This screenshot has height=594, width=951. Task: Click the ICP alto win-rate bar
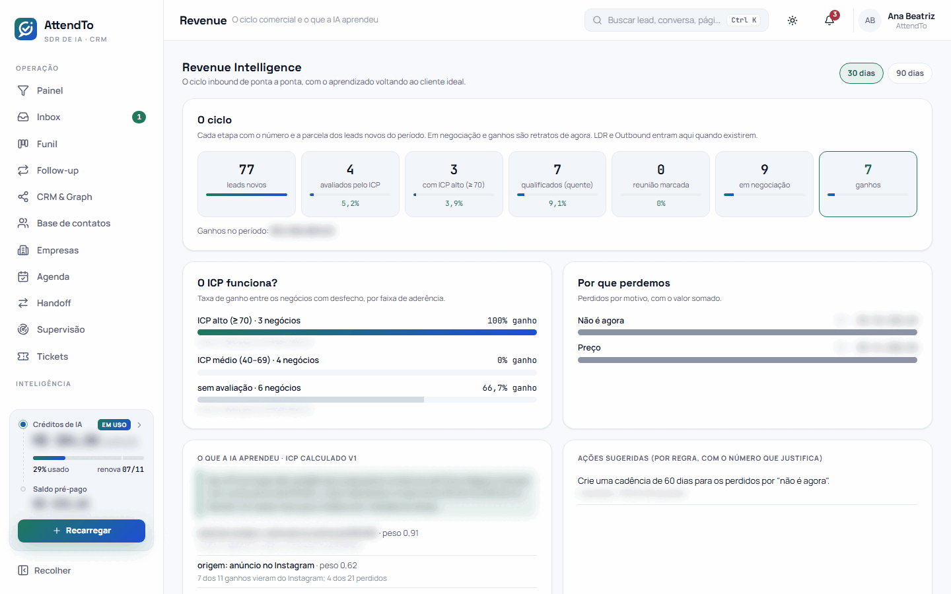click(x=367, y=333)
